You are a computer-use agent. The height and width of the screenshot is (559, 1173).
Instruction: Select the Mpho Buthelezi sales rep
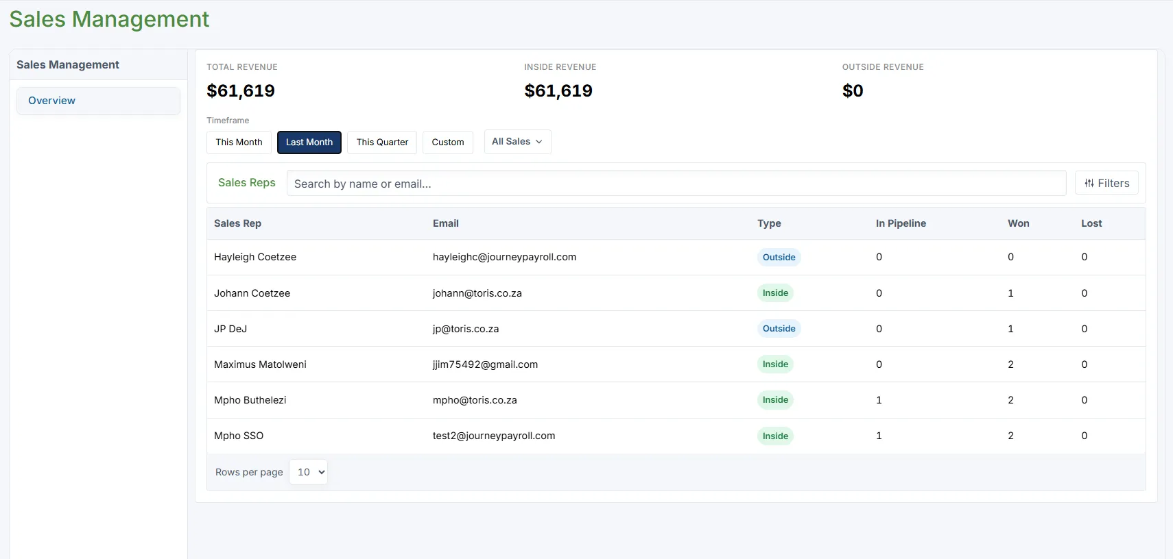250,400
